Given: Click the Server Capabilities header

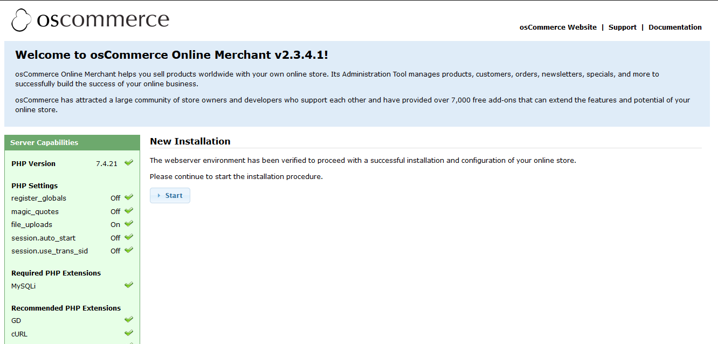Looking at the screenshot, I should pos(44,143).
